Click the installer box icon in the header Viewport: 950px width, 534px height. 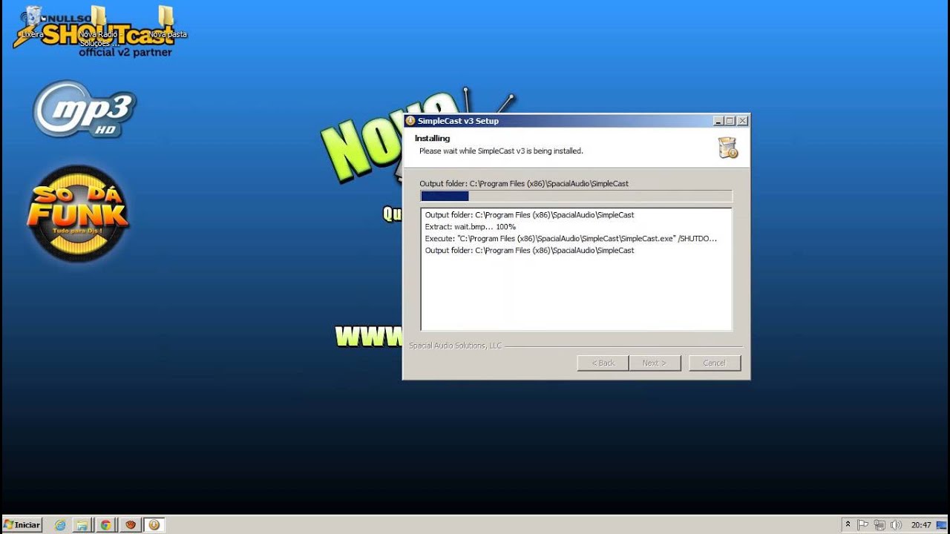pyautogui.click(x=728, y=148)
